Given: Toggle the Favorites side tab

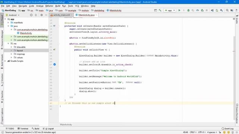Looking at the screenshot, I should coord(2,96).
